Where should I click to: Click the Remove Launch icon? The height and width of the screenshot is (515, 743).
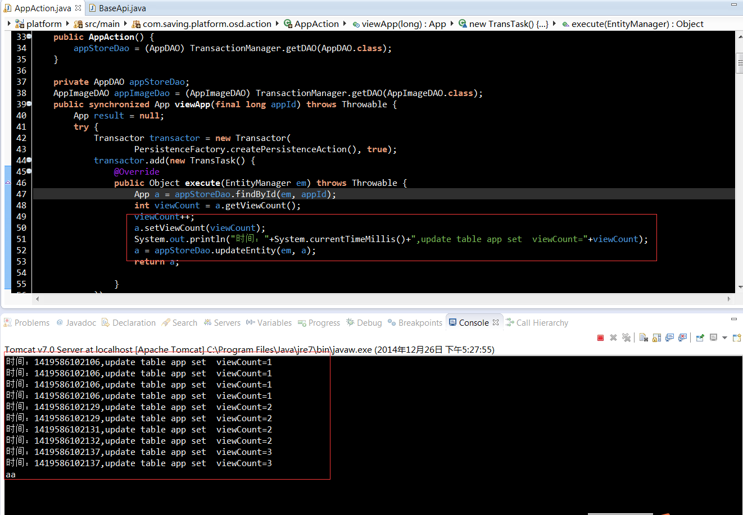613,338
